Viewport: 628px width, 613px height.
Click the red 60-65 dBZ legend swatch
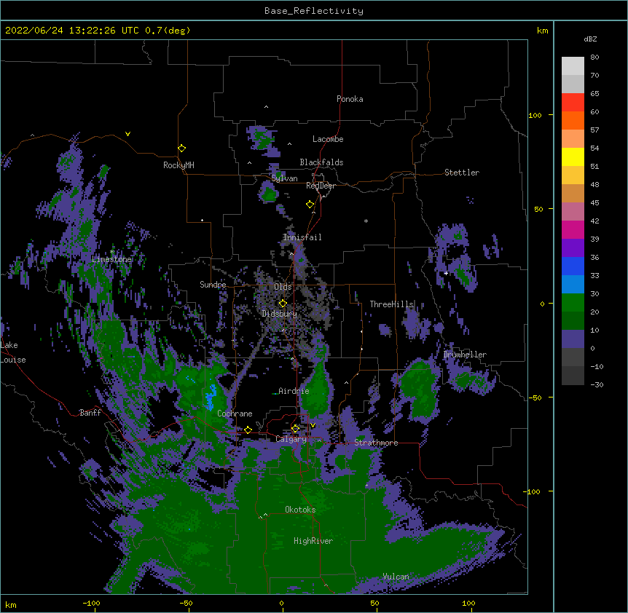point(573,102)
